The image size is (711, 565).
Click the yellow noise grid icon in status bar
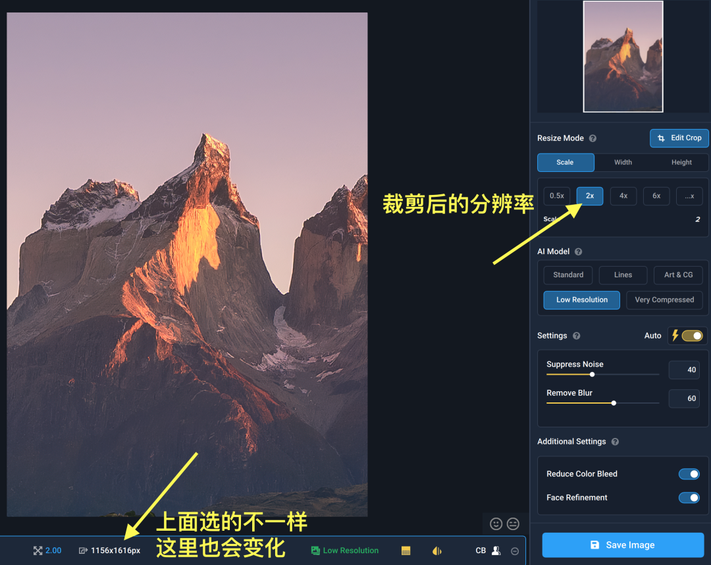click(406, 551)
